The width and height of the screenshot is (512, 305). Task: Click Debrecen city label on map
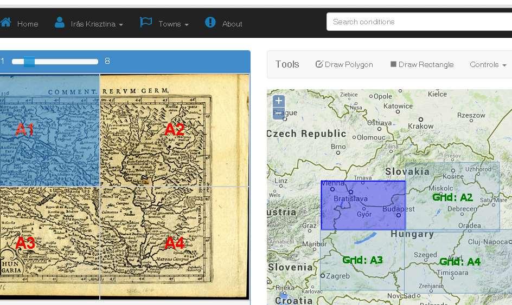click(x=462, y=209)
